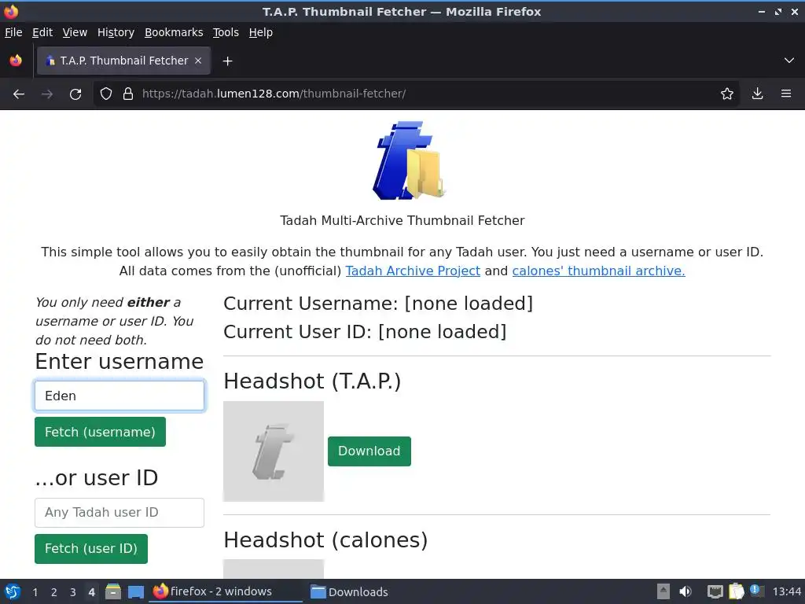
Task: Switch to workspace 4
Action: [x=91, y=592]
